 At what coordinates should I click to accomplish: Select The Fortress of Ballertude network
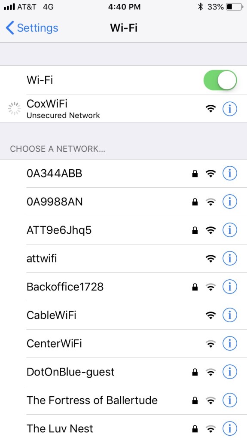[124, 400]
